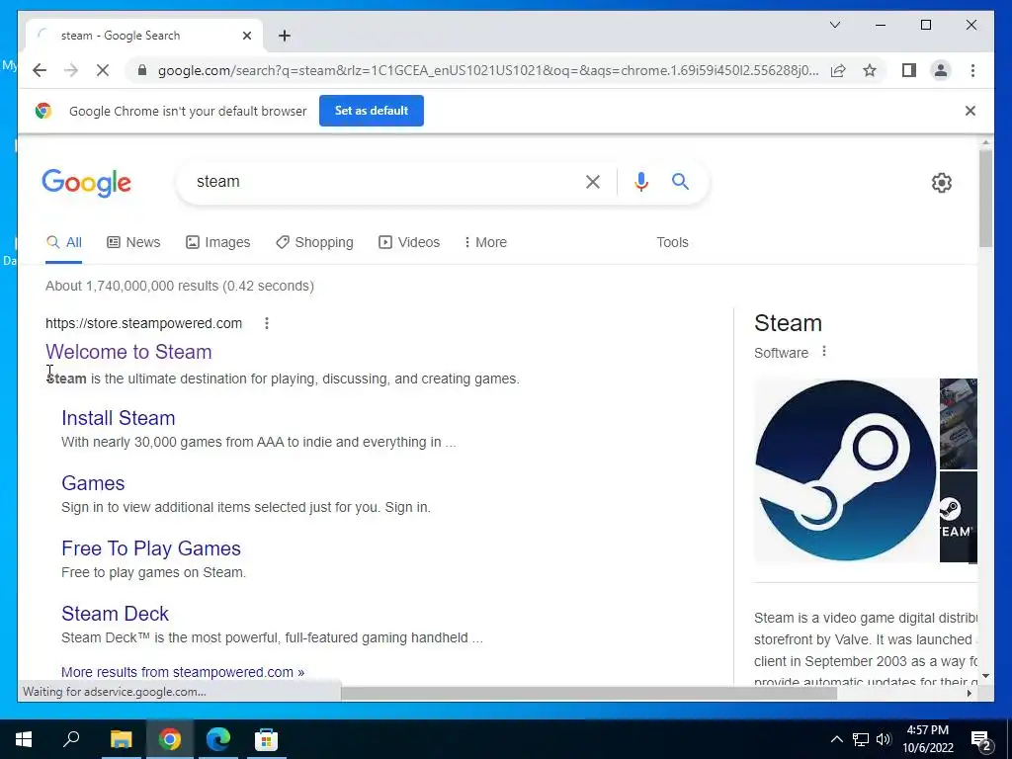Open the Windows Start menu
Image resolution: width=1012 pixels, height=759 pixels.
click(x=24, y=739)
